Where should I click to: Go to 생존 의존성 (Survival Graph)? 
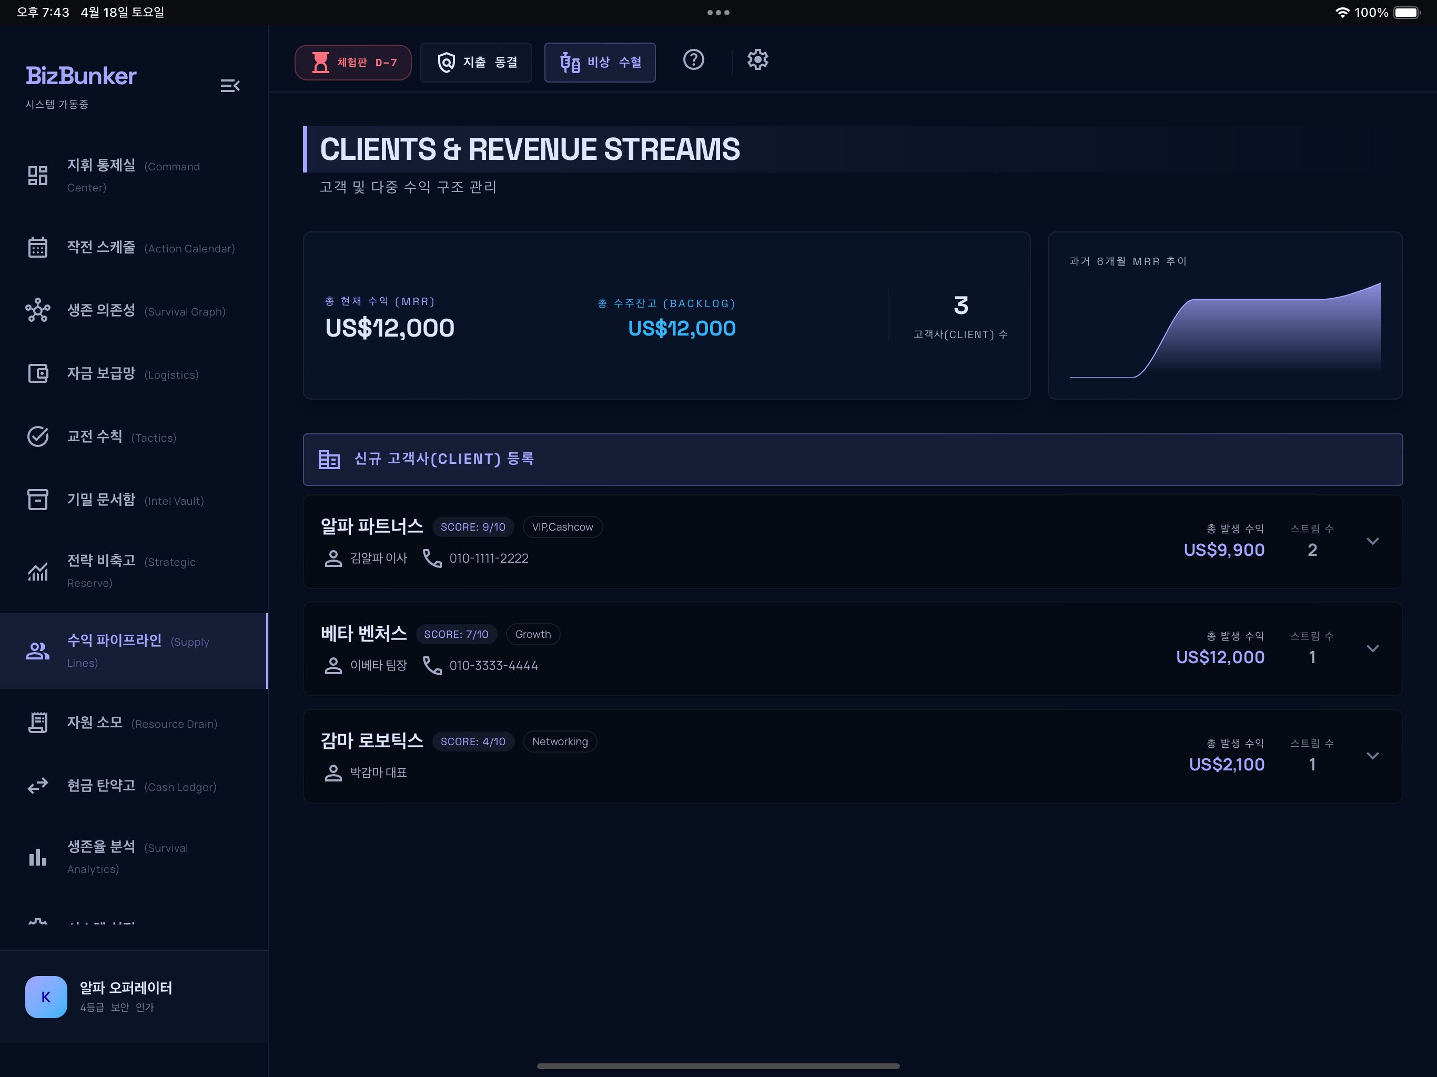134,310
